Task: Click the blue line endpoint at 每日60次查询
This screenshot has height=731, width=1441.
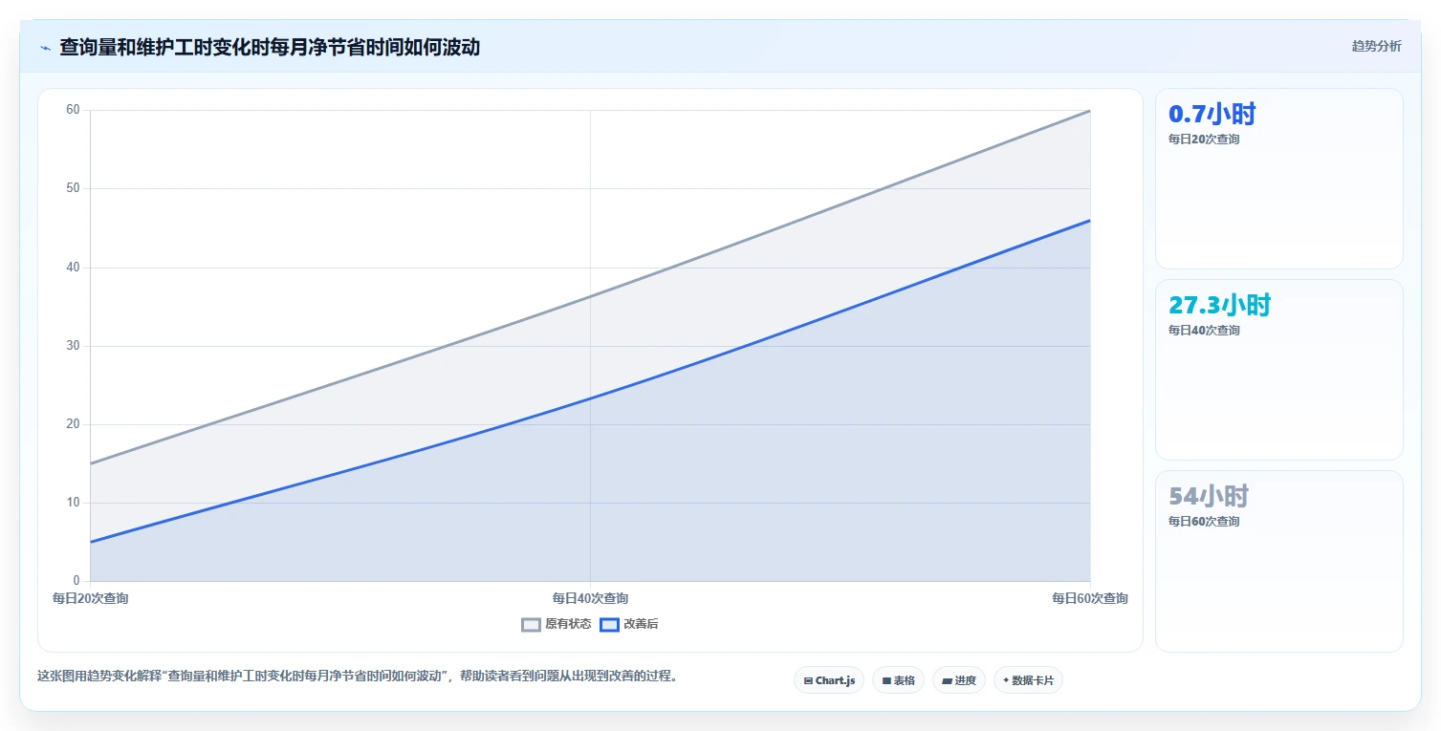Action: (1090, 221)
